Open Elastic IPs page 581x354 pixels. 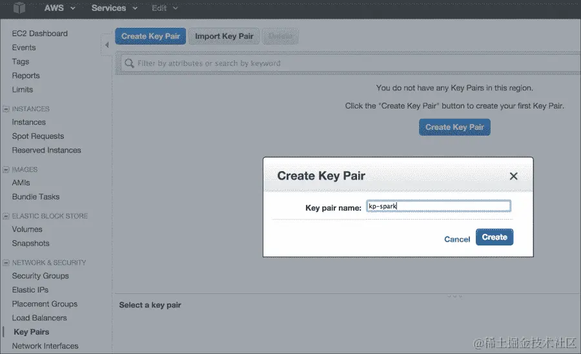[x=30, y=290]
